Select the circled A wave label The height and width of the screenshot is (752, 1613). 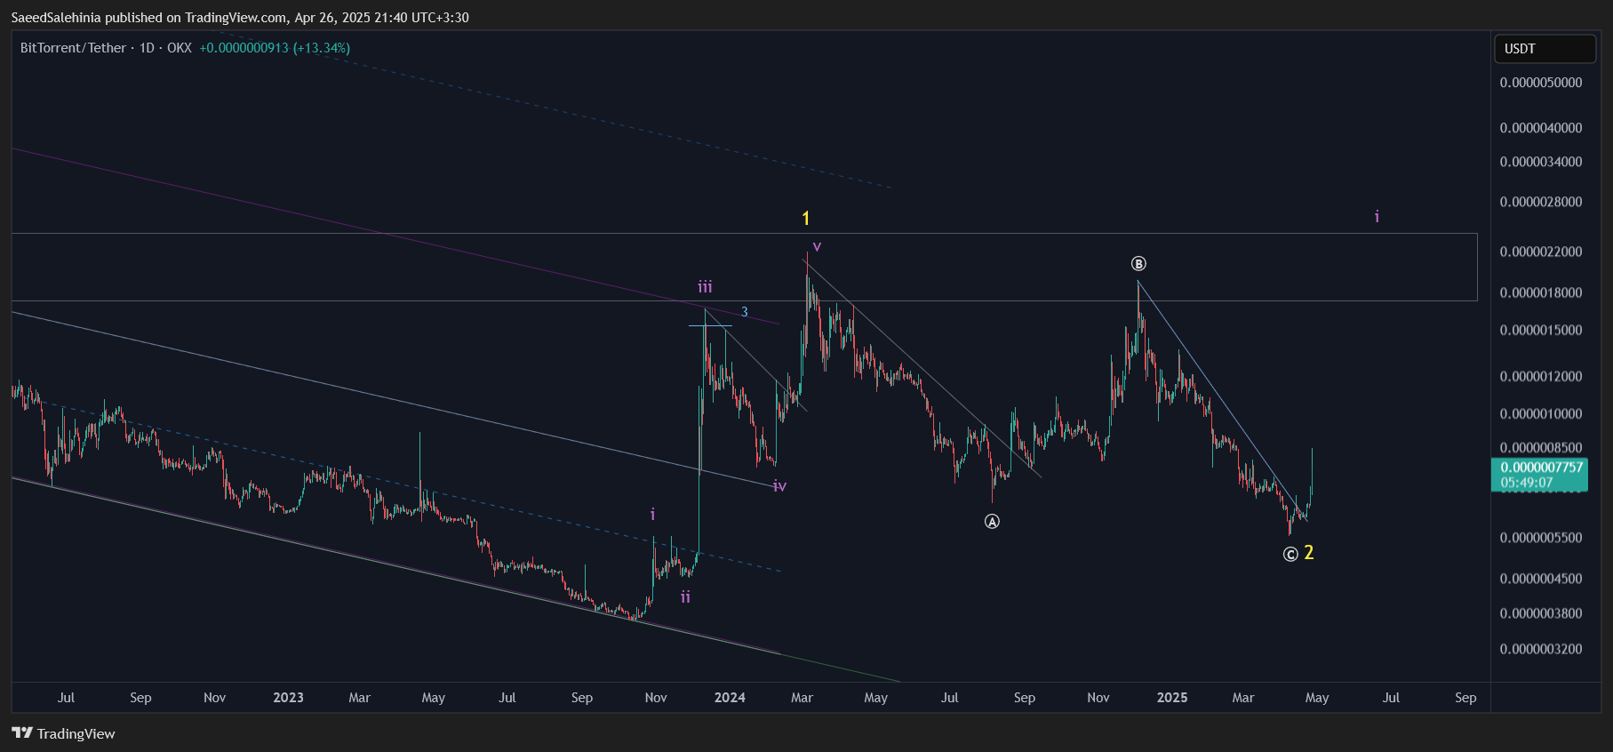(x=992, y=522)
